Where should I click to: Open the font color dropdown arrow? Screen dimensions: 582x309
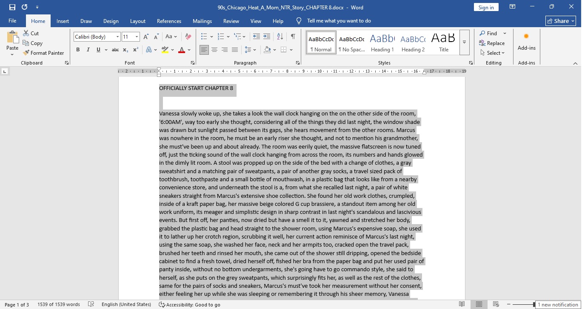click(x=189, y=50)
